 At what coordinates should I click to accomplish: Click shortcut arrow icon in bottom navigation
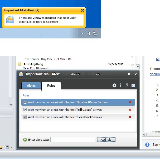click(7, 147)
